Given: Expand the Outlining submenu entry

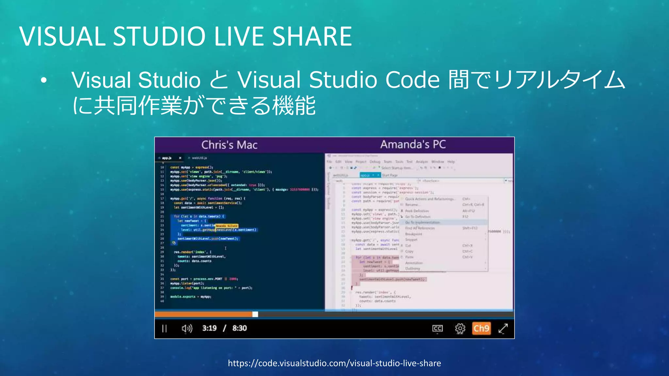Looking at the screenshot, I should (x=444, y=268).
